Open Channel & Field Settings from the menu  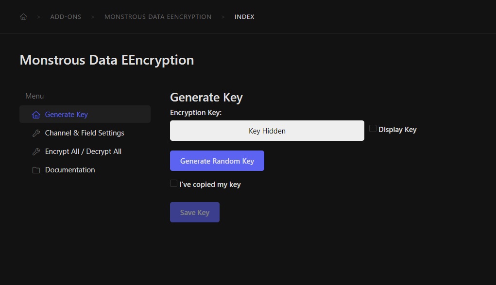(84, 133)
